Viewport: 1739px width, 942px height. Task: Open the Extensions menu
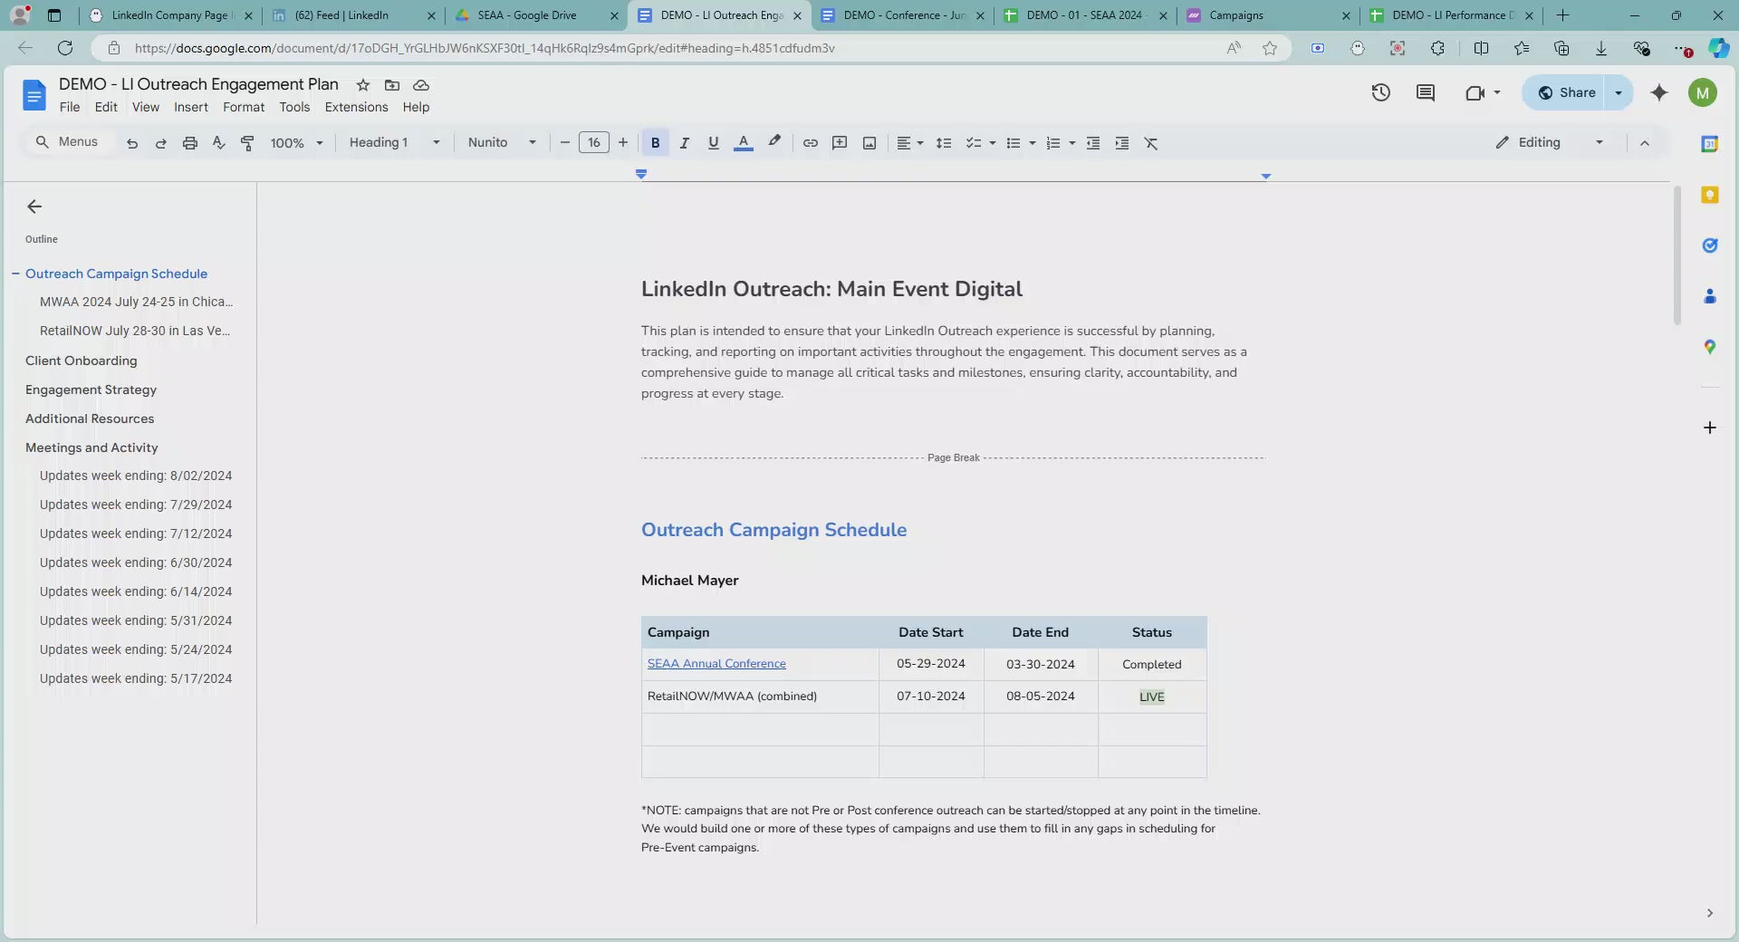tap(356, 107)
